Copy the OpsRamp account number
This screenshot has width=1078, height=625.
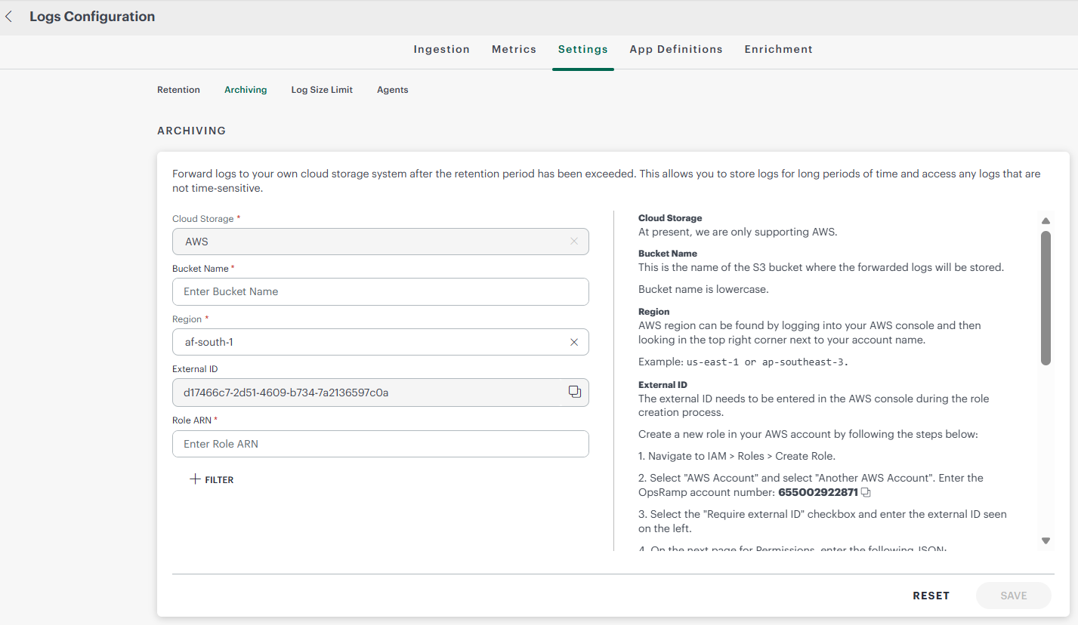coord(866,493)
